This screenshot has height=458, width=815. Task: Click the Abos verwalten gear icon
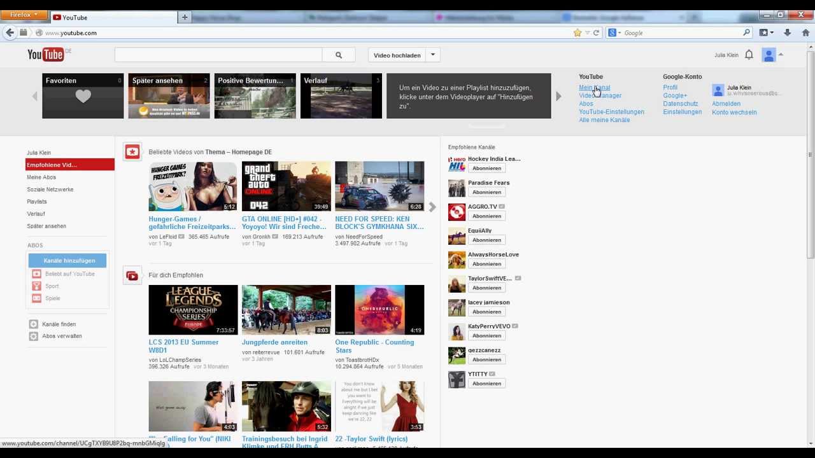34,336
